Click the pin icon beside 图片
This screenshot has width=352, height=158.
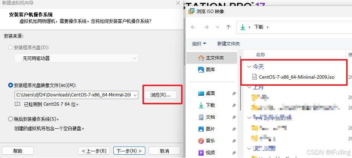pyautogui.click(x=234, y=129)
